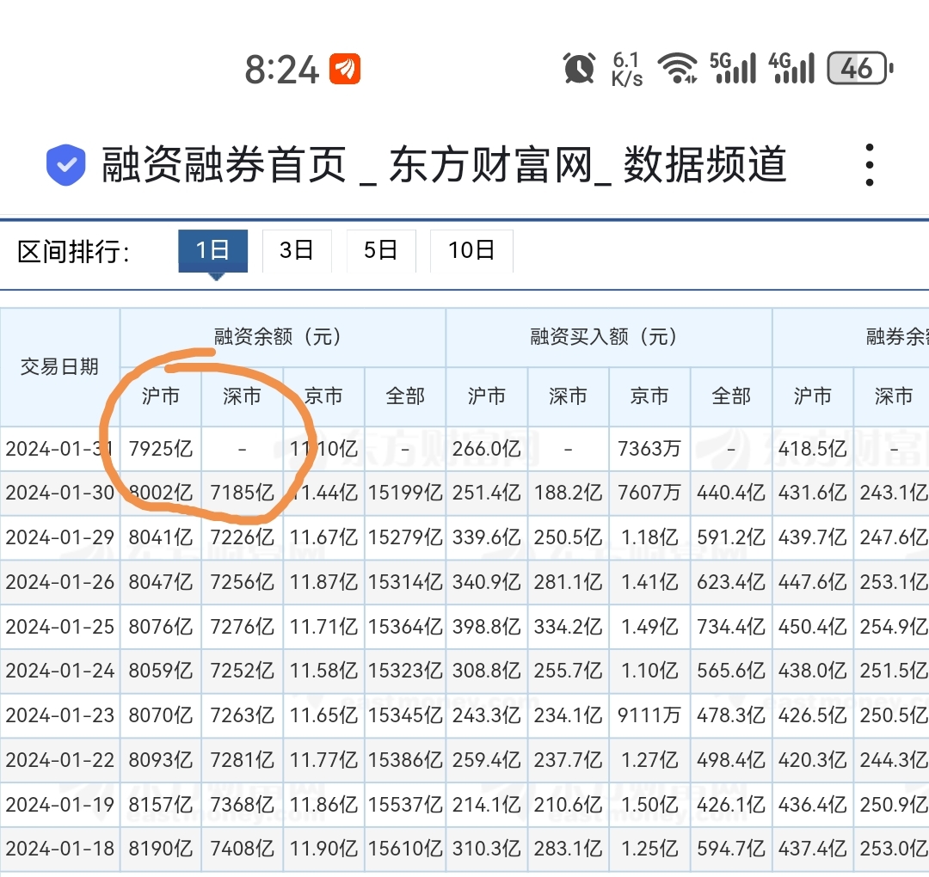Viewport: 929px width, 877px height.
Task: Tap the 15314亿 cell
Action: click(x=405, y=582)
